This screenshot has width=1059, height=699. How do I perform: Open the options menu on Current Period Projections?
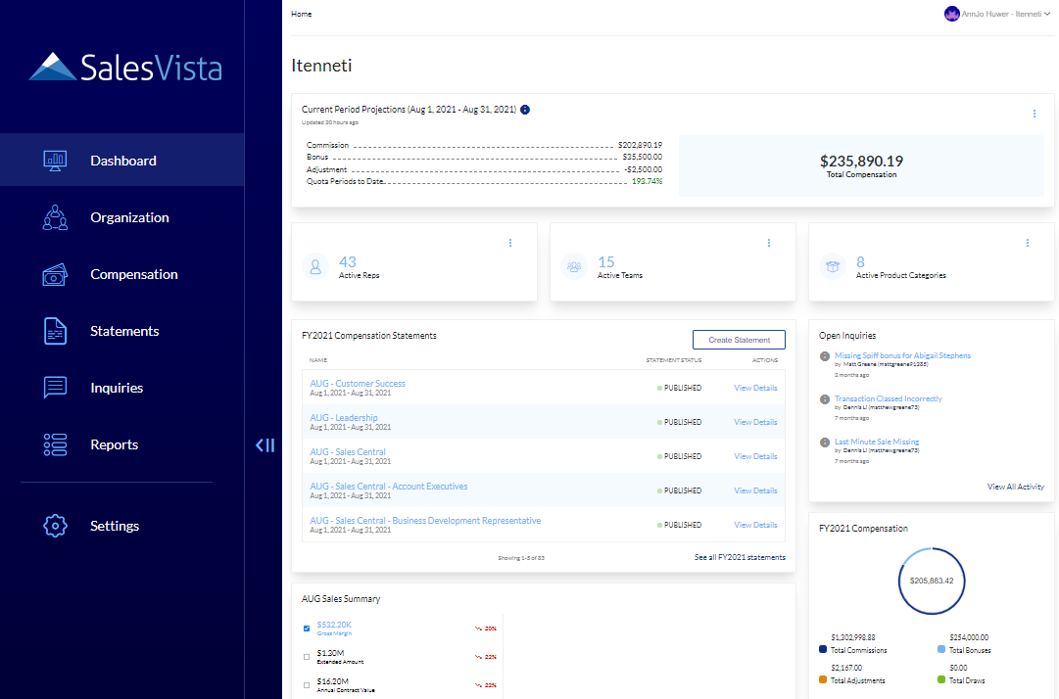[x=1035, y=114]
